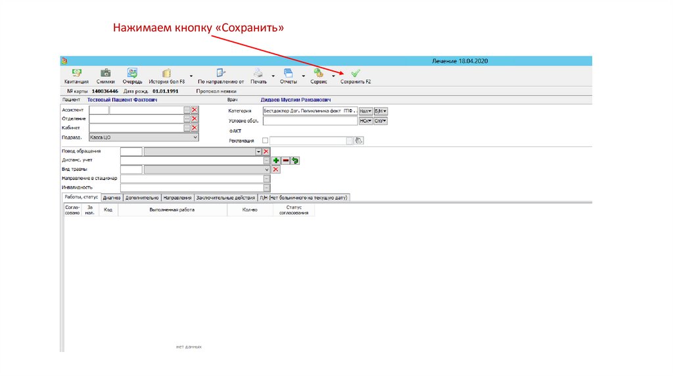Image resolution: width=673 pixels, height=377 pixels.
Task: Open the Л/Н больничный tab
Action: point(304,198)
